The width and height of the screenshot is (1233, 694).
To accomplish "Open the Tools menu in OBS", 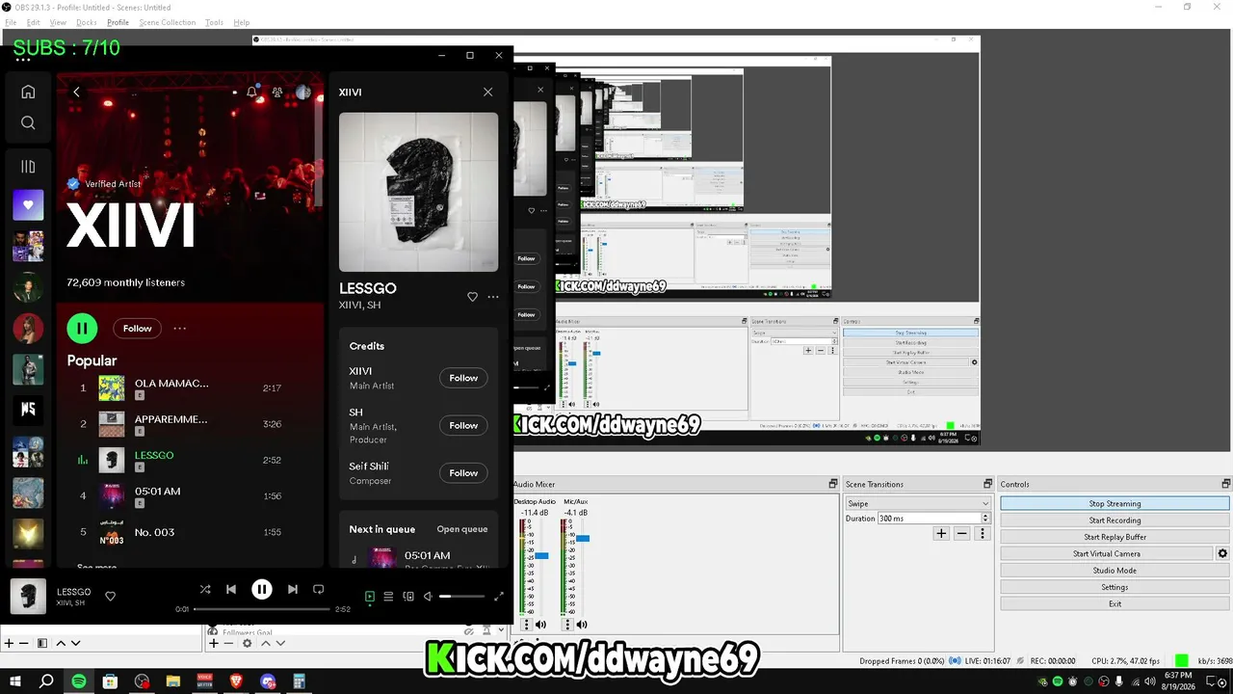I will tap(214, 22).
